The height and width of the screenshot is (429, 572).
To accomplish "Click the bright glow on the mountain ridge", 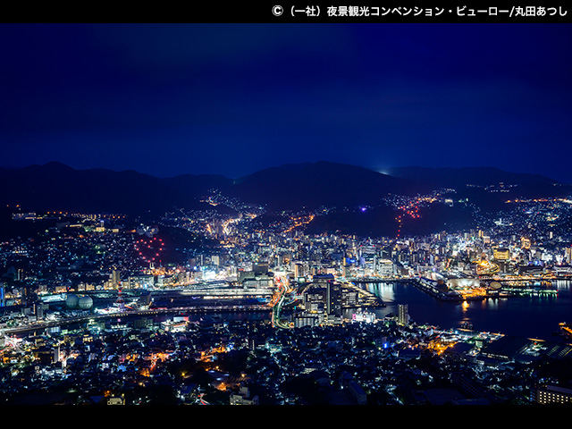I will tap(383, 170).
